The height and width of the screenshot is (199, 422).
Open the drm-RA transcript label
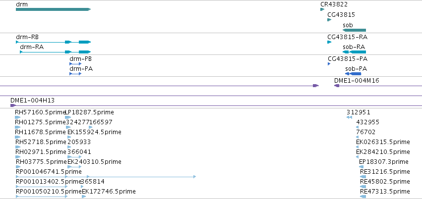pos(32,47)
